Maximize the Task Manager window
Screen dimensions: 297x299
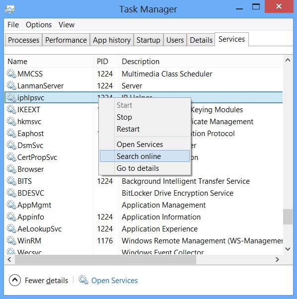click(256, 7)
